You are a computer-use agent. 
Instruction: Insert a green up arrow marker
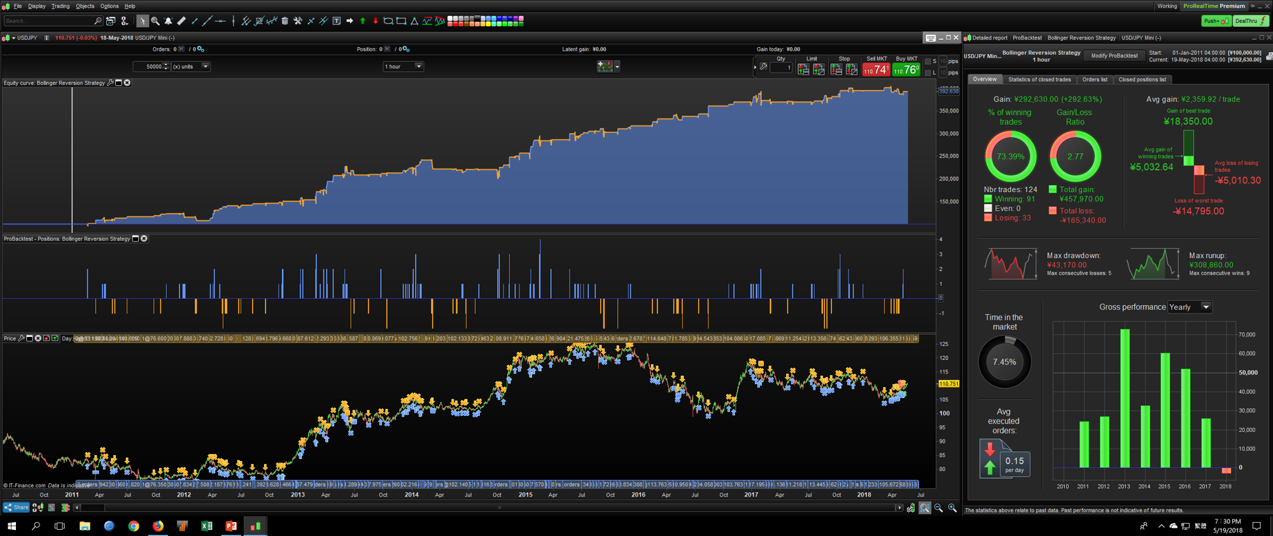coord(363,21)
